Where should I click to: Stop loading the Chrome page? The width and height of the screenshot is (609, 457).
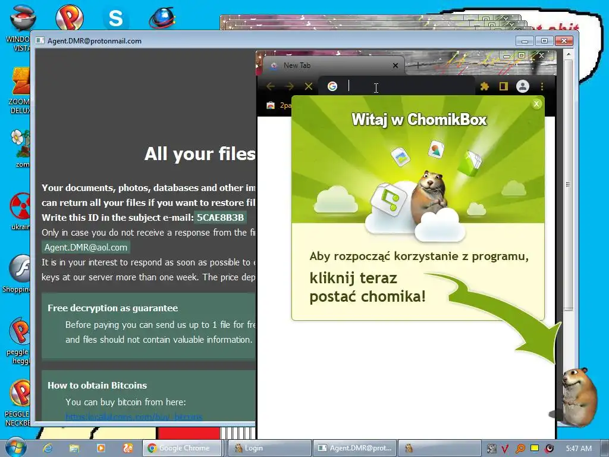309,86
